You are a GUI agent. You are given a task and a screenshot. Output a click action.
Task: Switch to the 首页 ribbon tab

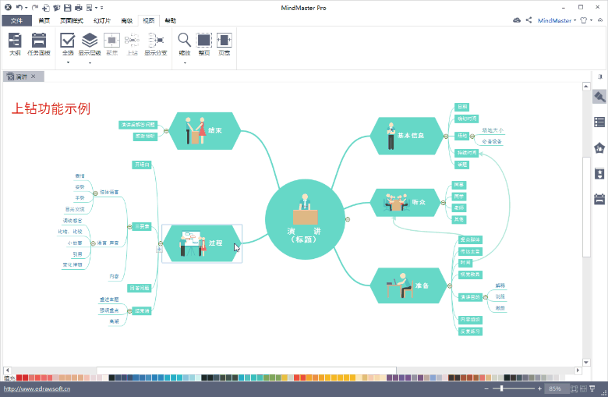point(44,20)
